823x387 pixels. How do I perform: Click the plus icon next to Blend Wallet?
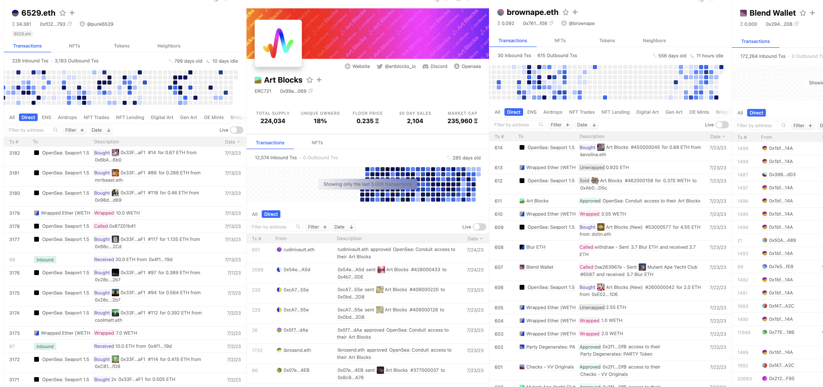[812, 13]
